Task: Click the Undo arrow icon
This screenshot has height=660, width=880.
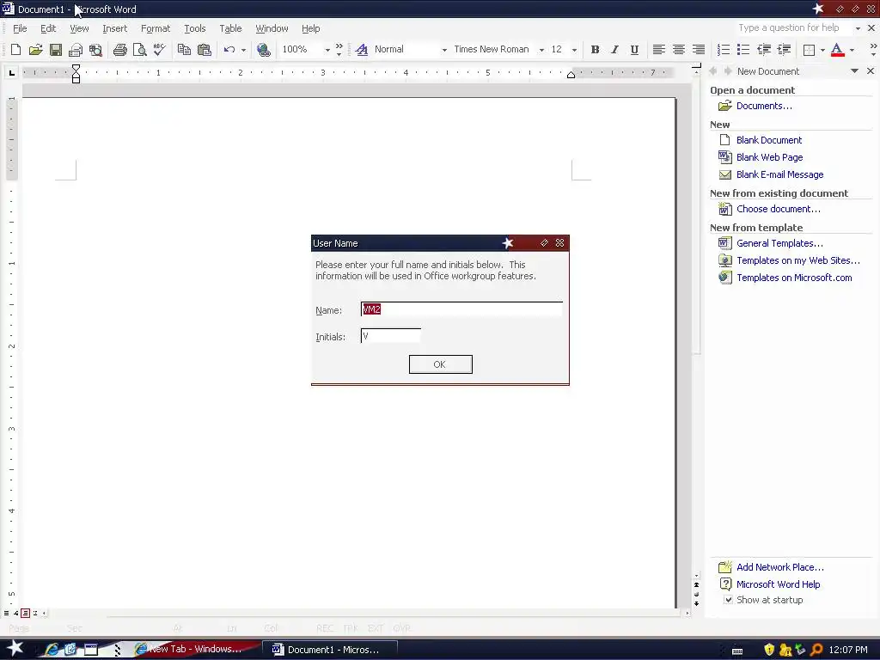Action: 229,49
